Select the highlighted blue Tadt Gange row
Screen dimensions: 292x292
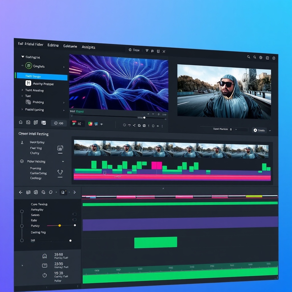42,76
